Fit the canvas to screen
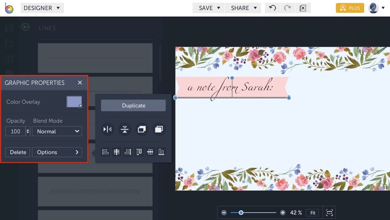Screen dimensions: 390x220 click(x=313, y=213)
